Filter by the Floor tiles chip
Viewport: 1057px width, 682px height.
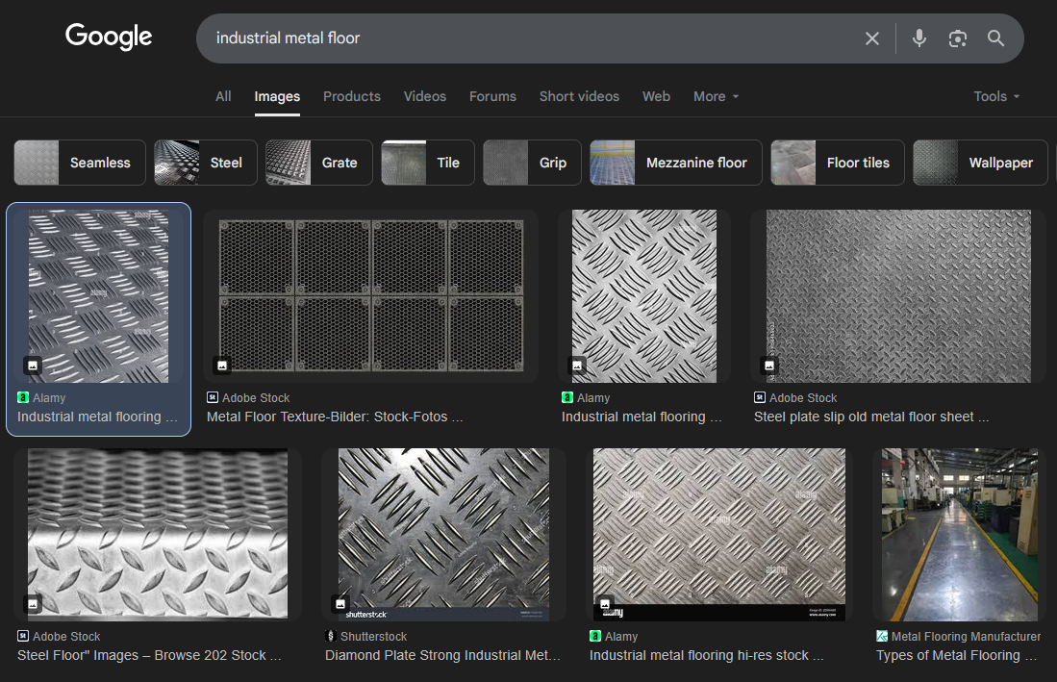(x=838, y=163)
